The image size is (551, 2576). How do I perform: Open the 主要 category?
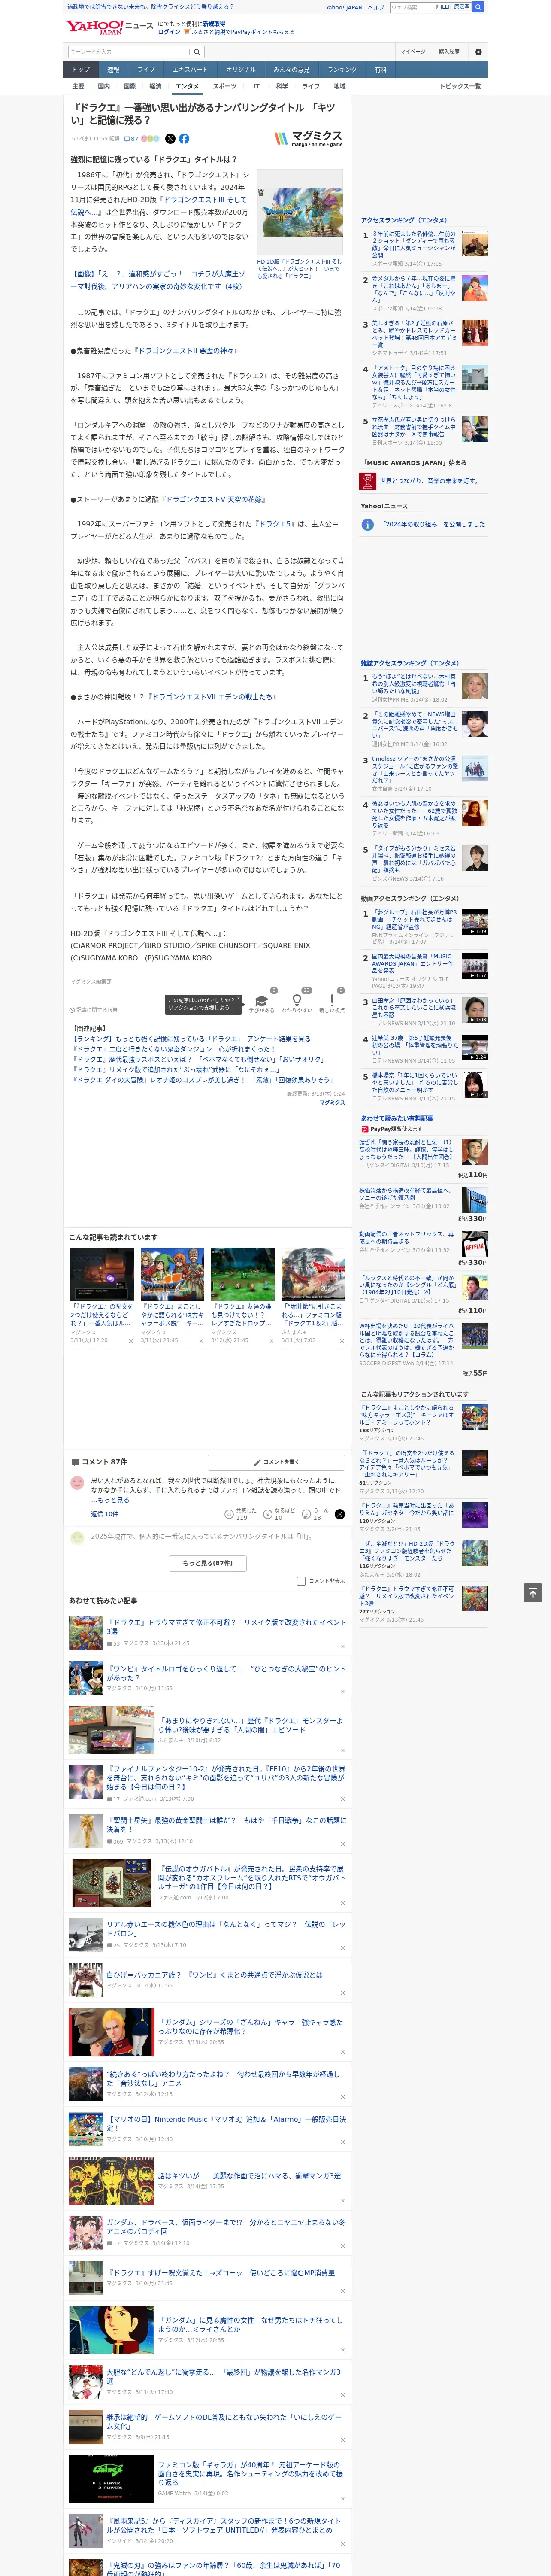coord(78,86)
